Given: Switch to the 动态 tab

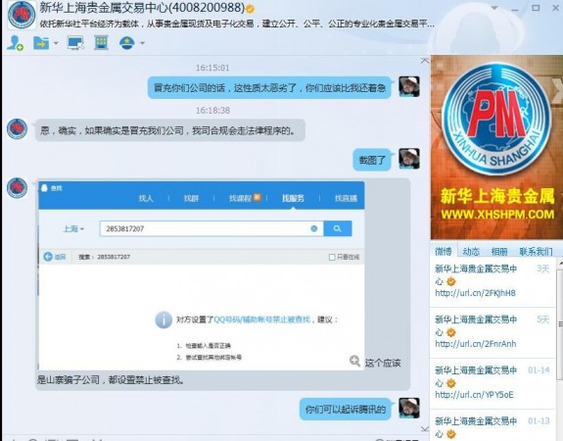Looking at the screenshot, I should 471,251.
